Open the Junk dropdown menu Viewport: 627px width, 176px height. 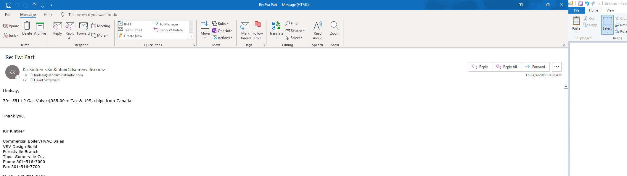pos(11,35)
